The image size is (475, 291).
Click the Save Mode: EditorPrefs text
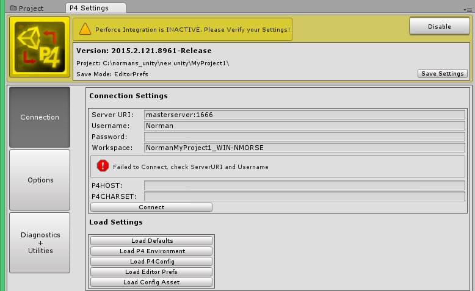click(x=112, y=74)
